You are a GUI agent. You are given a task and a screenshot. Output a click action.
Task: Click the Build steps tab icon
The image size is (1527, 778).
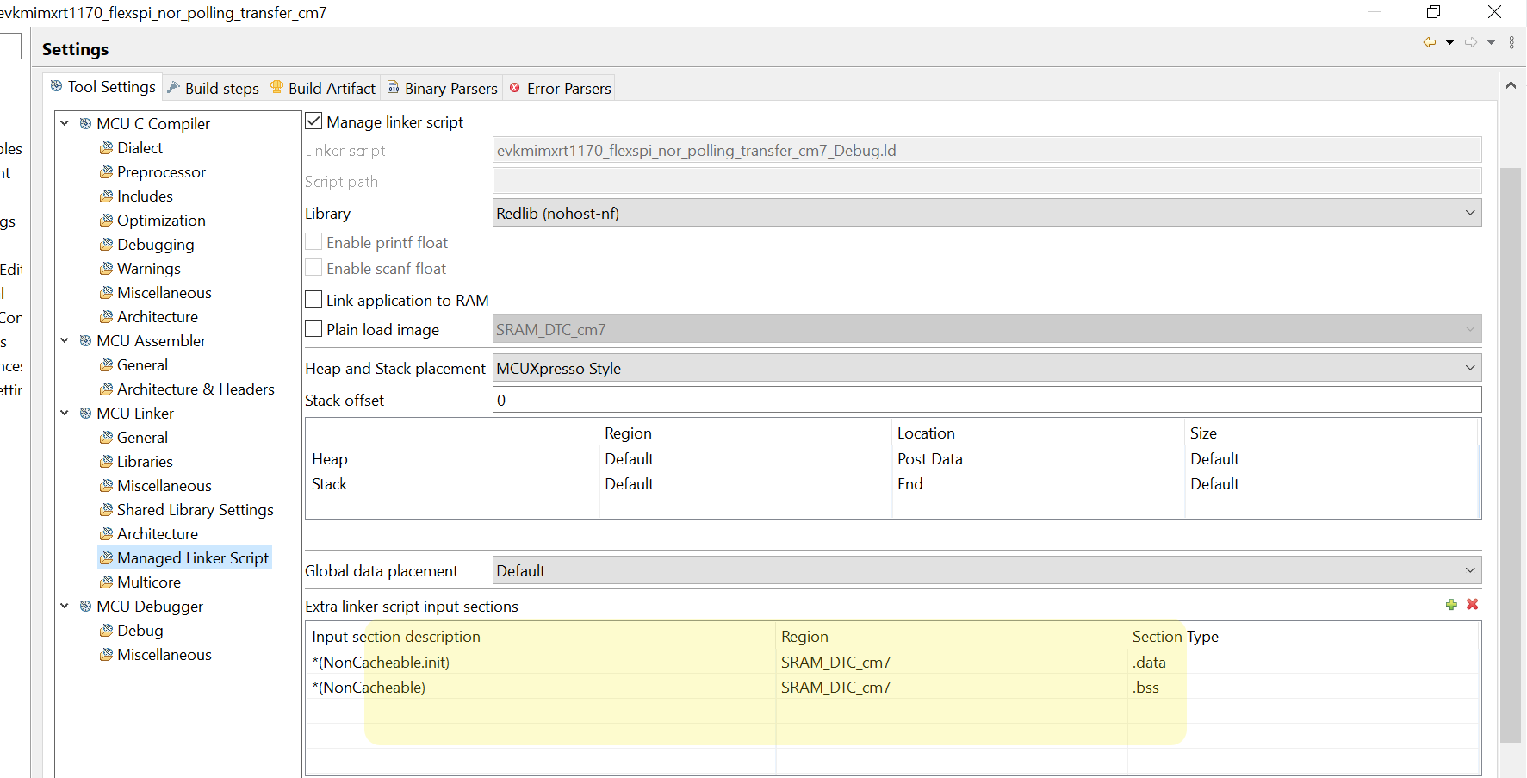point(174,88)
